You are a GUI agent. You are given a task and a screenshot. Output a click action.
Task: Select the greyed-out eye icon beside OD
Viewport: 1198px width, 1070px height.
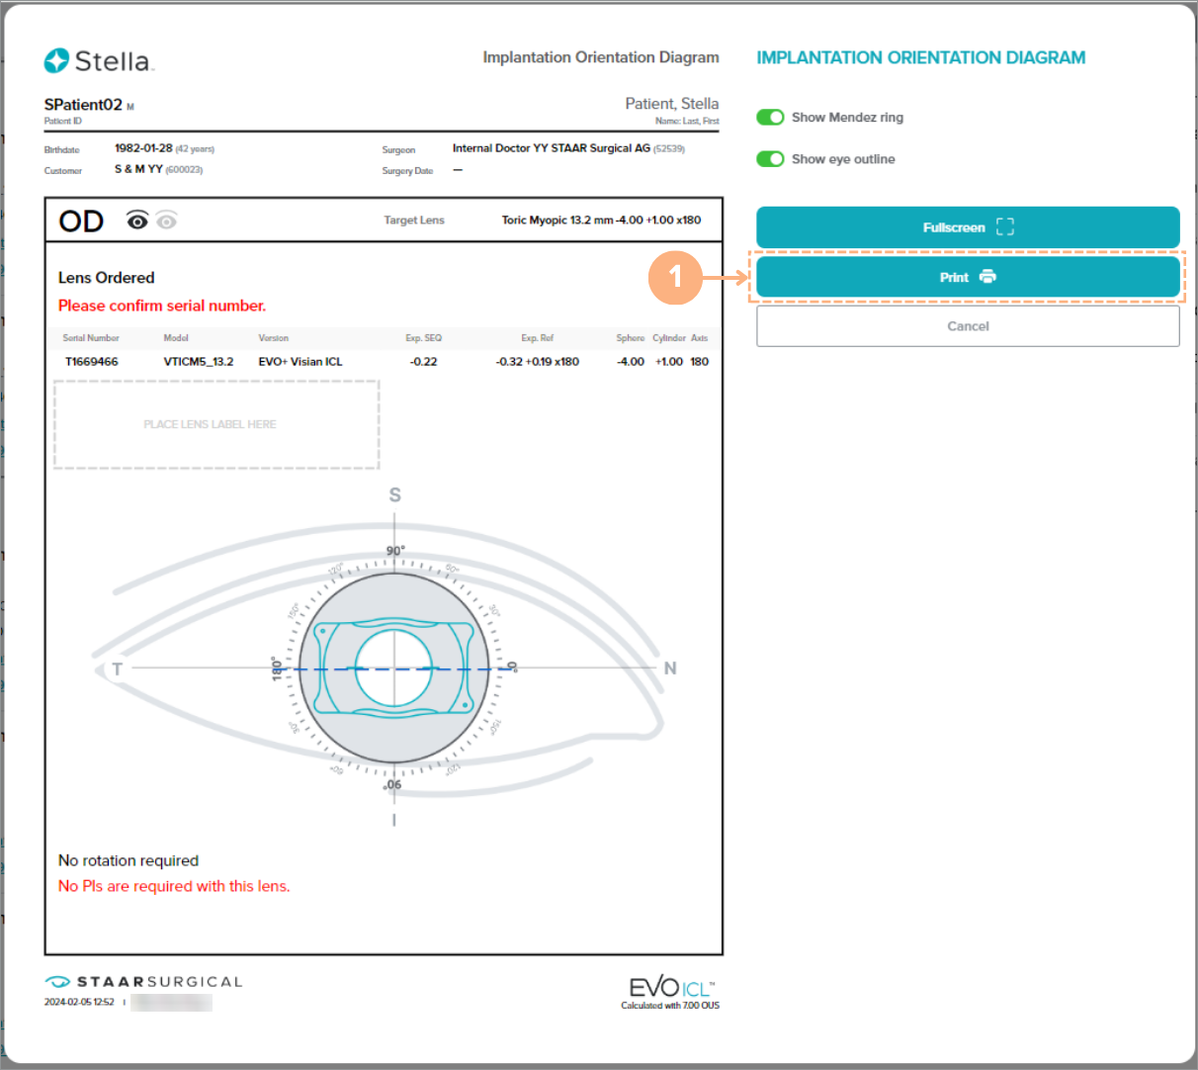click(x=167, y=221)
